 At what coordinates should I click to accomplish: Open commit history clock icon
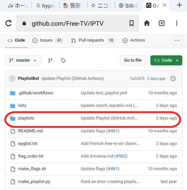click(173, 78)
